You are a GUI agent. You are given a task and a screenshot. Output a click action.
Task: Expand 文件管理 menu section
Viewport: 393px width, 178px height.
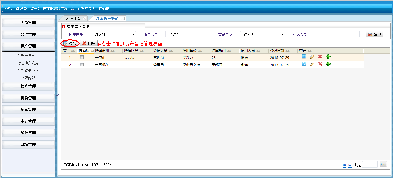(28, 34)
